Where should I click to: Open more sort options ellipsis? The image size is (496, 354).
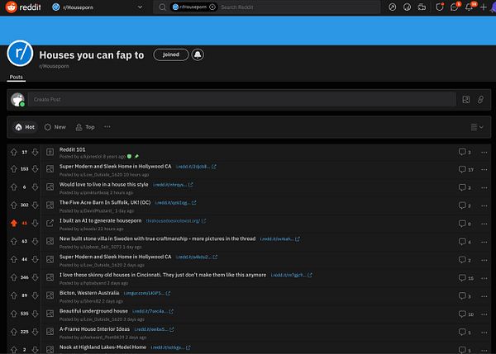pos(107,127)
